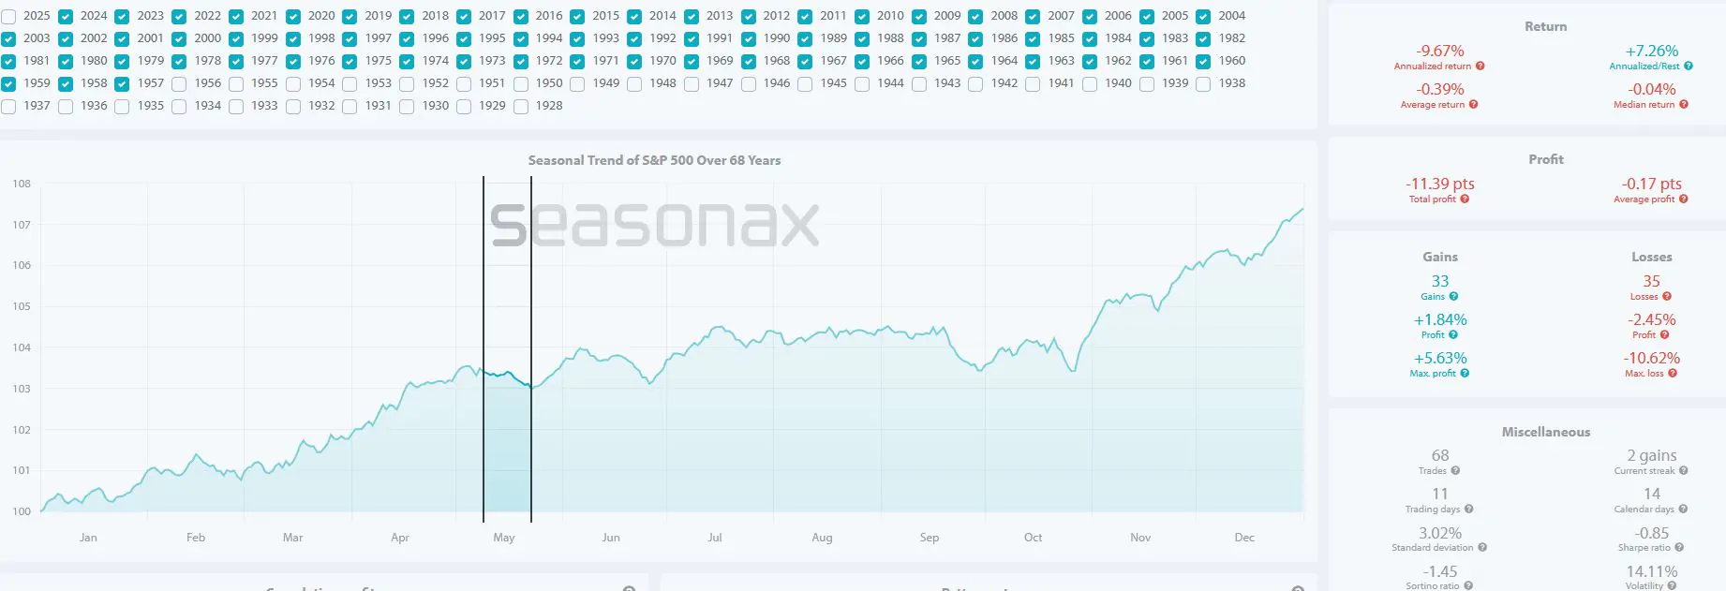This screenshot has width=1726, height=591.
Task: Uncheck the 1981 year checkbox
Action: (8, 62)
